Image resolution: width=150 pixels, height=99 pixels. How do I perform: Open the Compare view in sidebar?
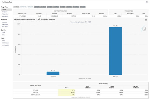pyautogui.click(x=4, y=12)
